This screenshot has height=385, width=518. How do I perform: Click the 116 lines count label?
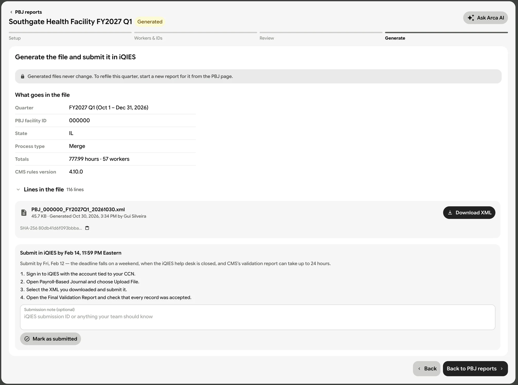(x=75, y=190)
